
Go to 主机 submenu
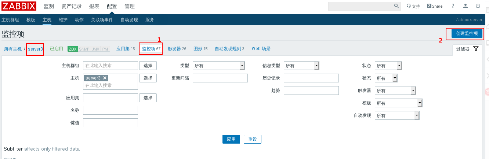click(47, 20)
